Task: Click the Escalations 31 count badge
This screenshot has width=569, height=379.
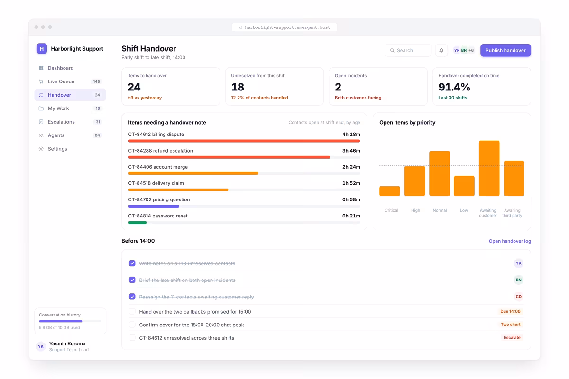Action: [98, 122]
